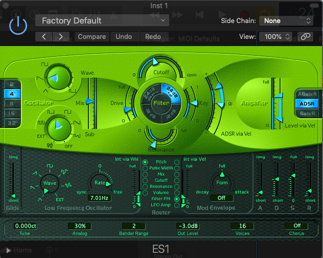This screenshot has width=323, height=258.
Task: Go to next preset arrow
Action: 61,37
